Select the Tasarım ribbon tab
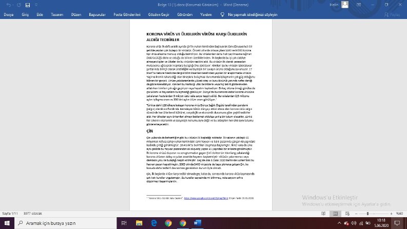 click(57, 14)
